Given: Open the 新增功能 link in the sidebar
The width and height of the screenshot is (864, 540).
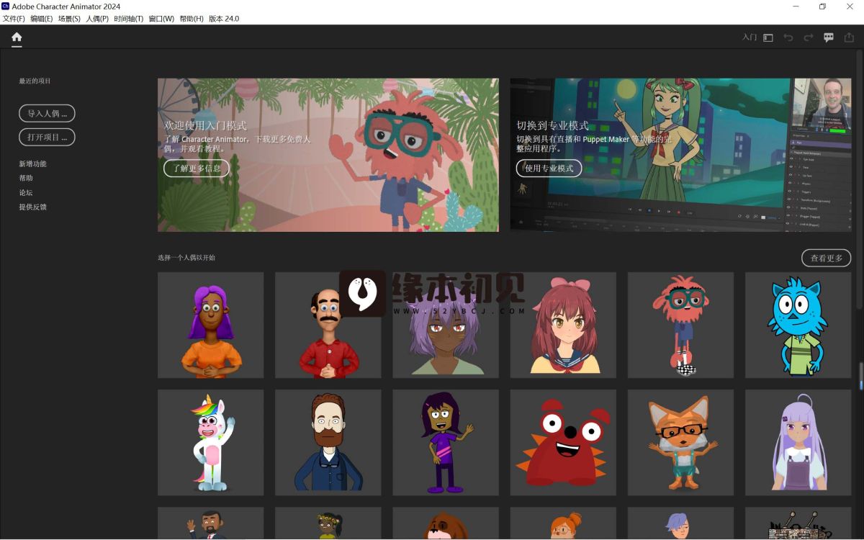Looking at the screenshot, I should point(32,163).
